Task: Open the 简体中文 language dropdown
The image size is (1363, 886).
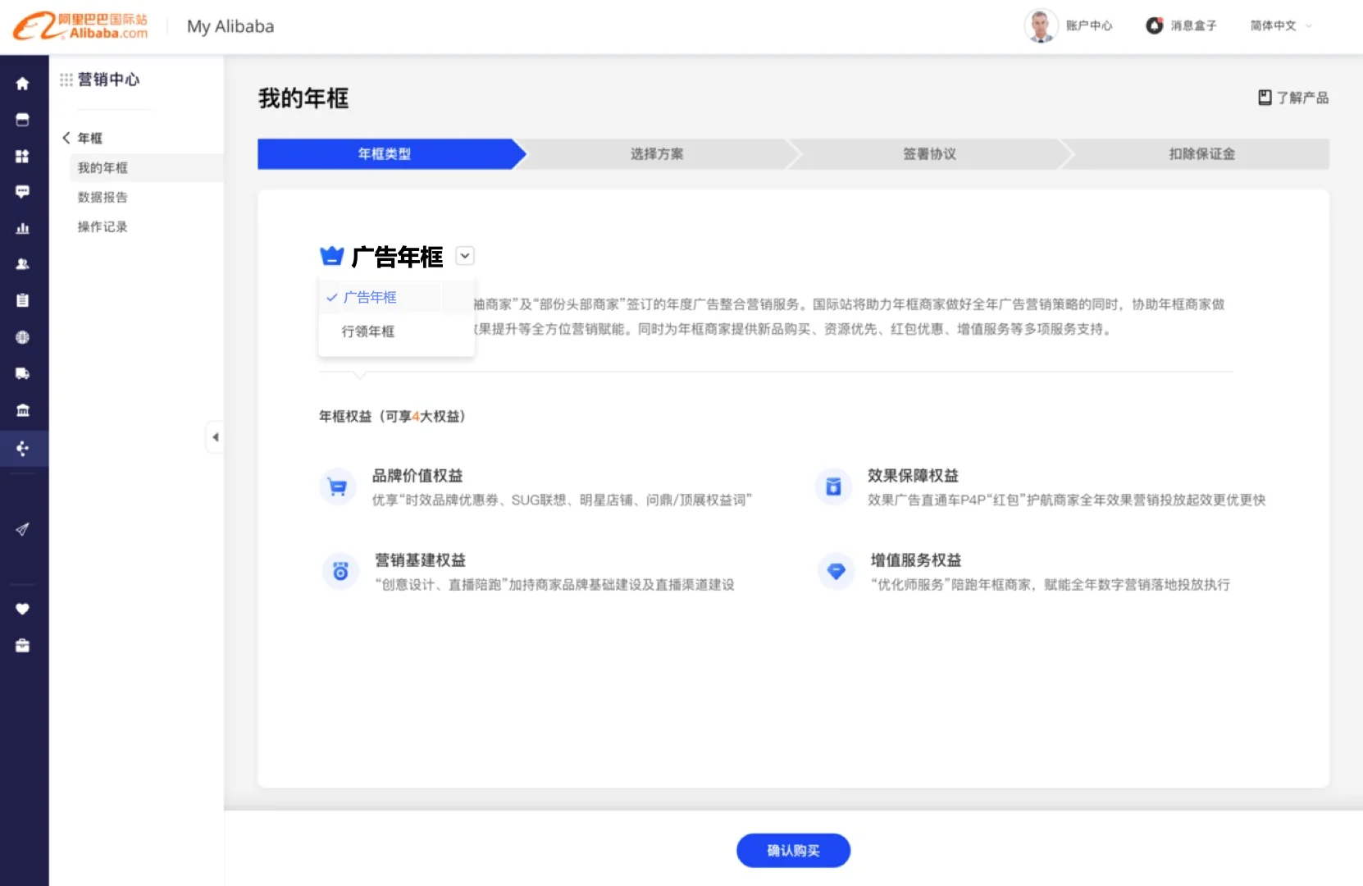Action: point(1280,26)
